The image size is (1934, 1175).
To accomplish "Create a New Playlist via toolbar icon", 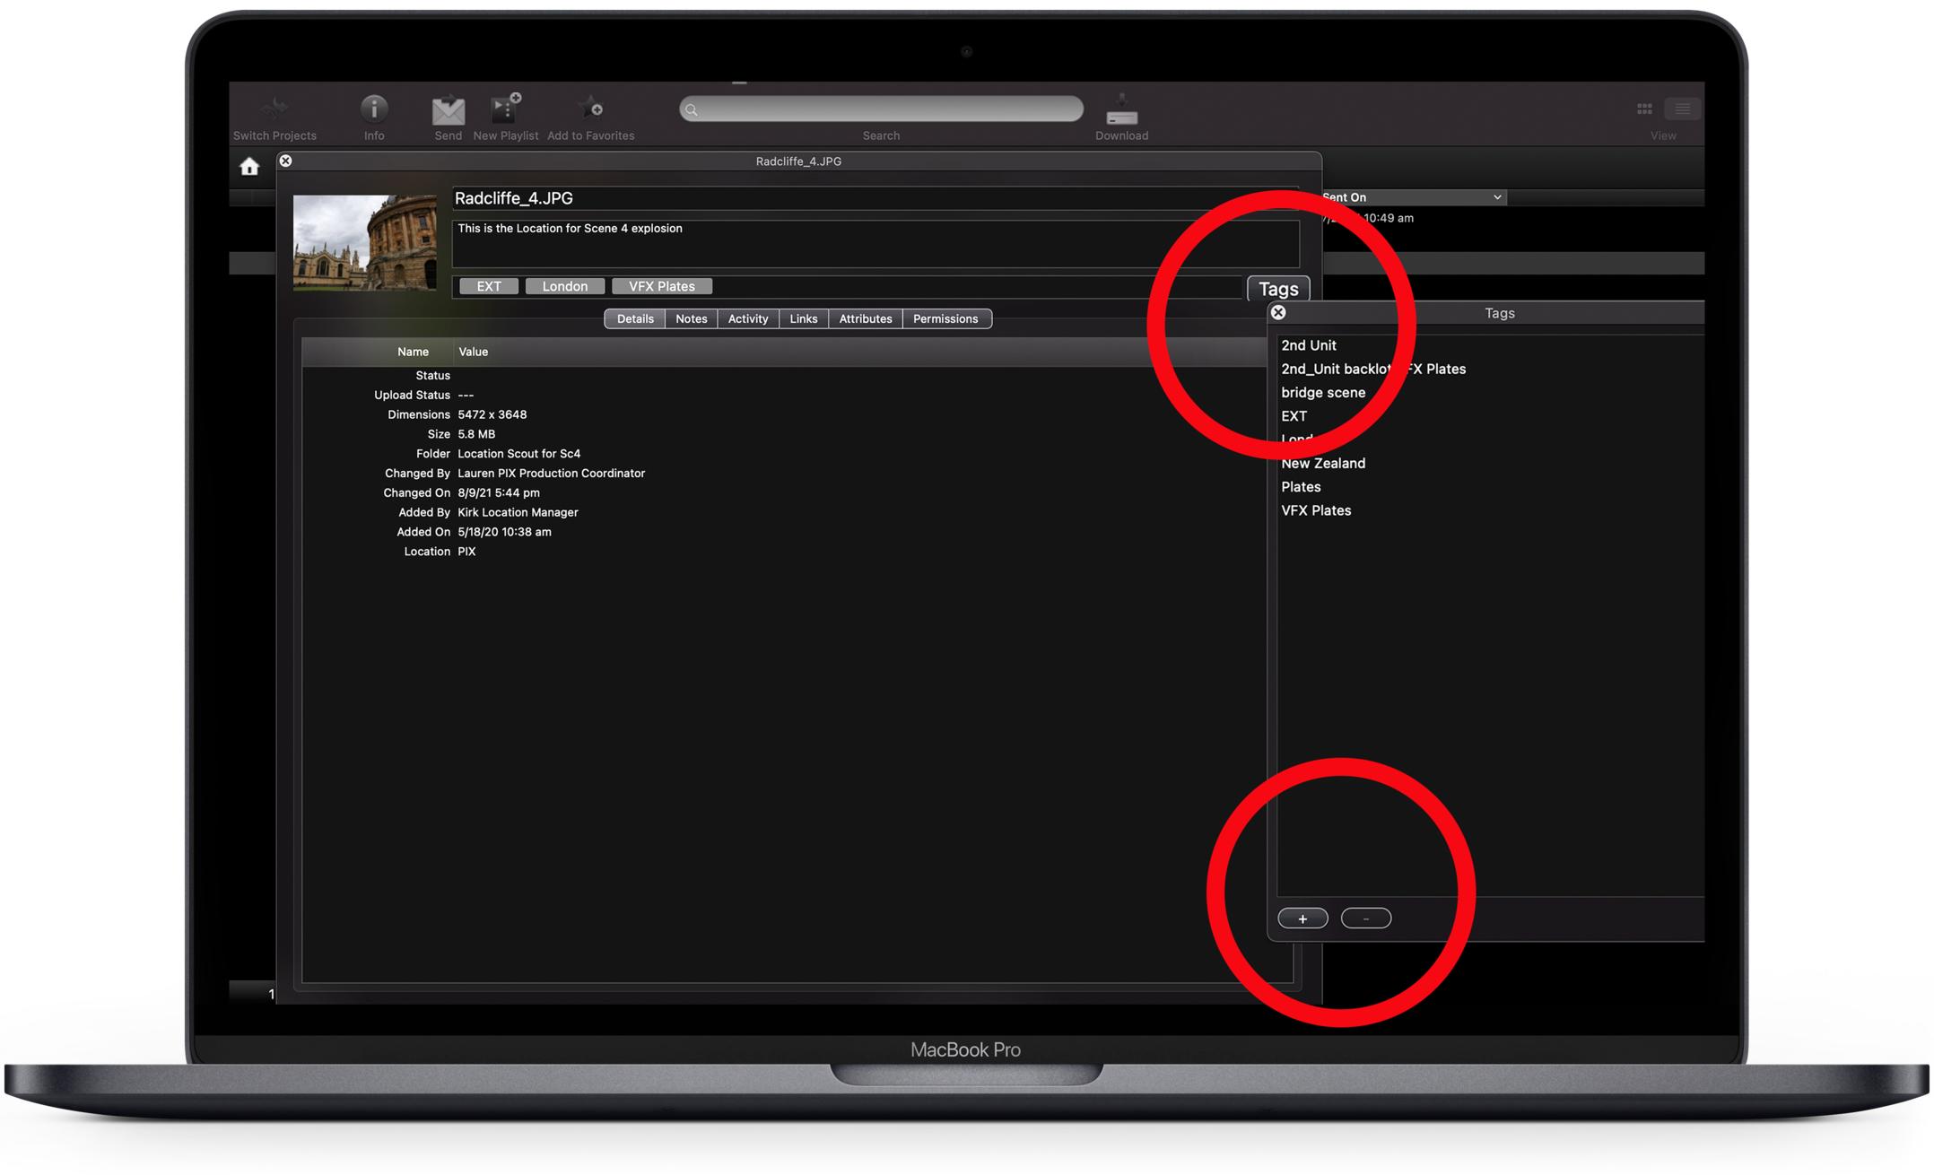I will click(x=505, y=109).
